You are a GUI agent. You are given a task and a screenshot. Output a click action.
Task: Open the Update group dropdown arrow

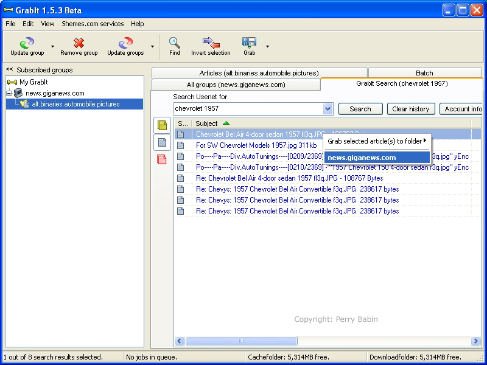coord(52,47)
